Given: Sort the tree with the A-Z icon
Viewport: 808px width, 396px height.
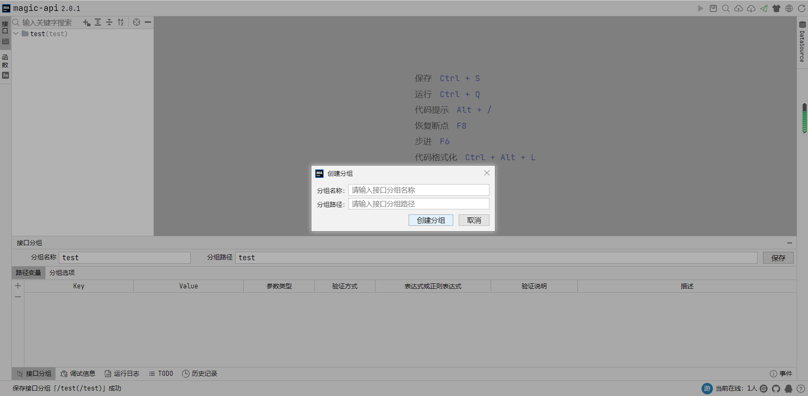Looking at the screenshot, I should tap(121, 22).
